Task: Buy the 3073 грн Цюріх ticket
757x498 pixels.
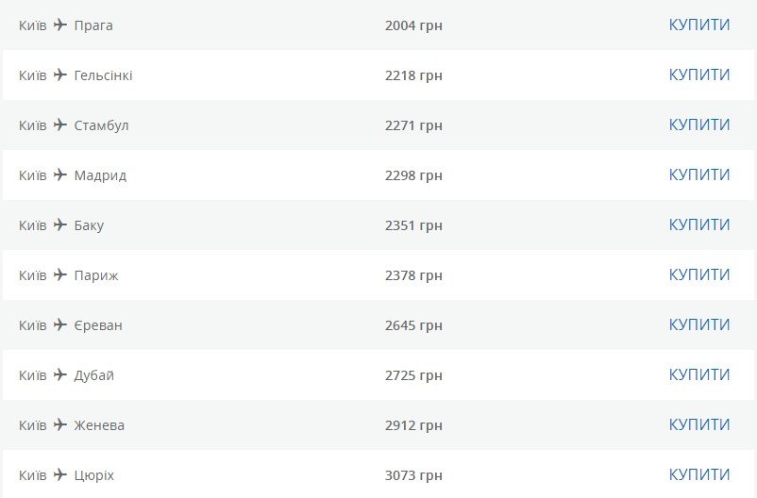Action: pos(699,474)
